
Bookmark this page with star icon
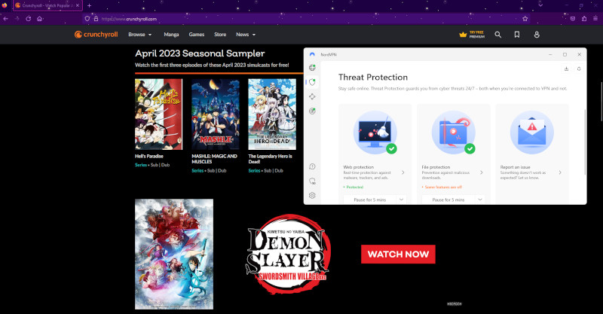(525, 18)
